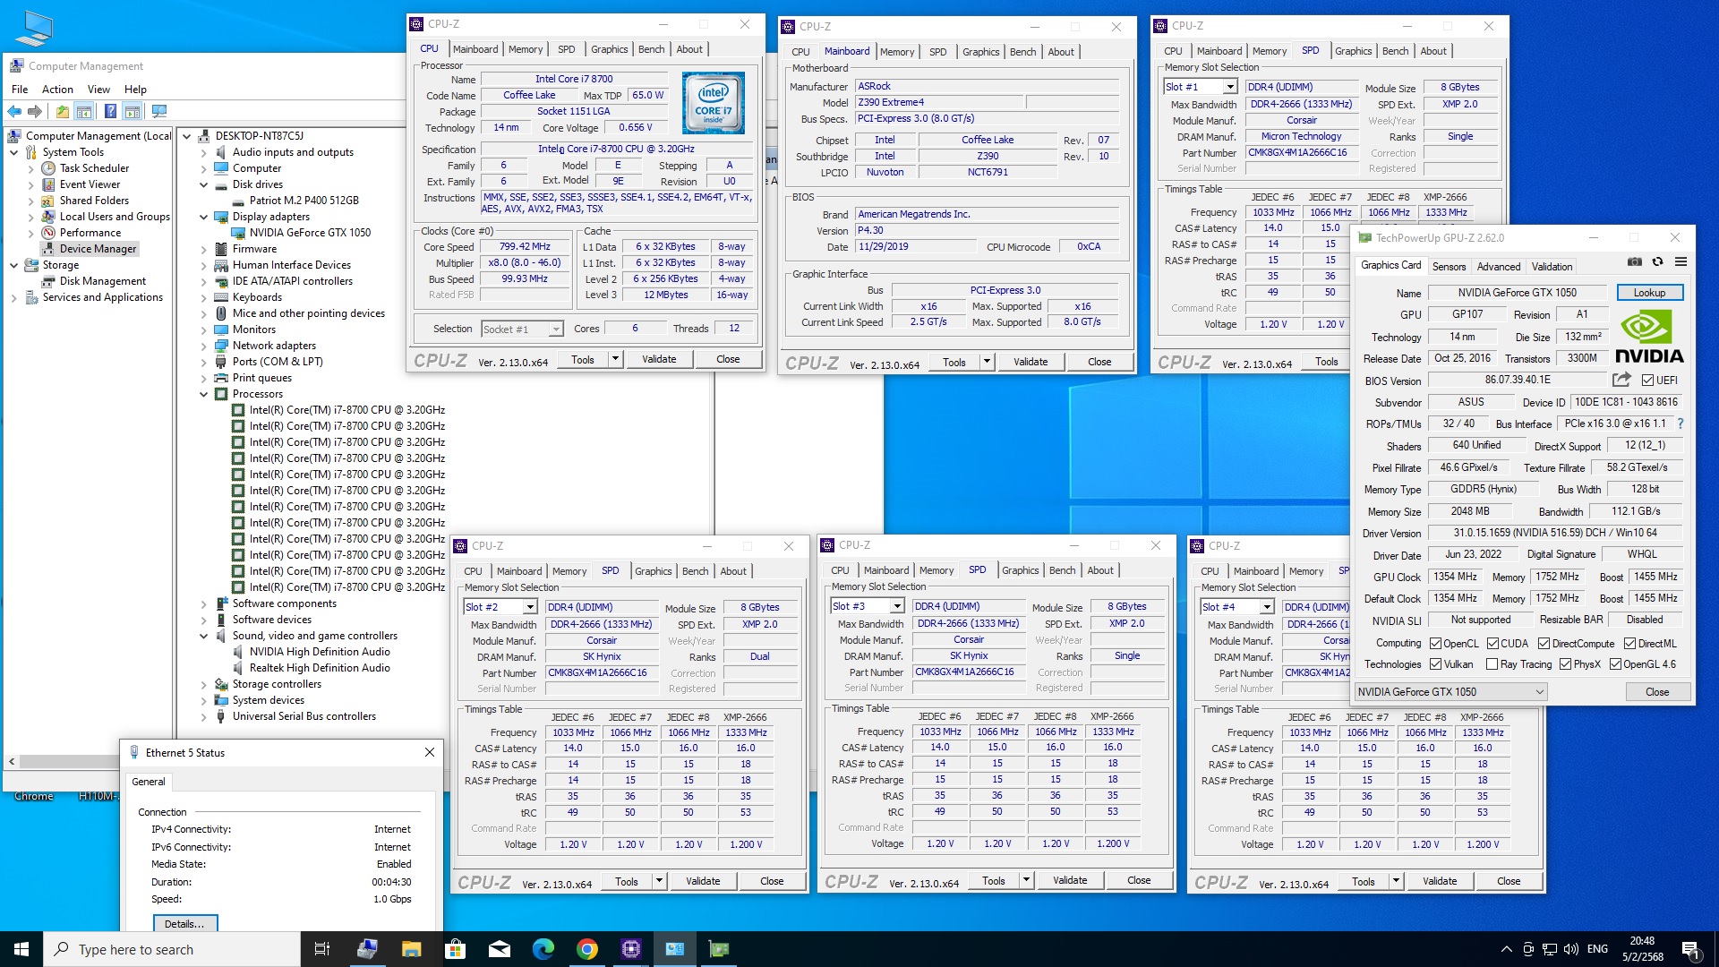Expand Audio inputs and outputs node

pos(204,152)
